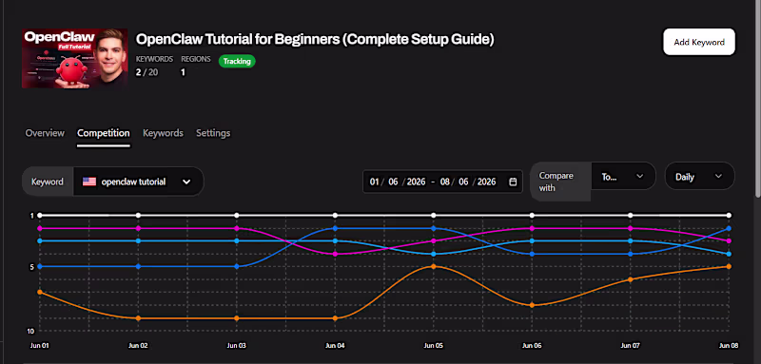Image resolution: width=761 pixels, height=364 pixels.
Task: Click the green Tracking status badge
Action: point(237,61)
